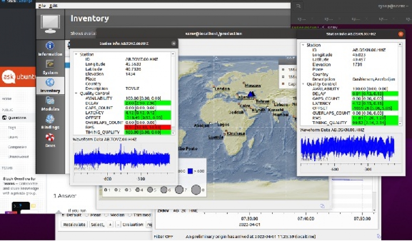Click the Recalculate button
The height and width of the screenshot is (241, 412).
(x=74, y=225)
